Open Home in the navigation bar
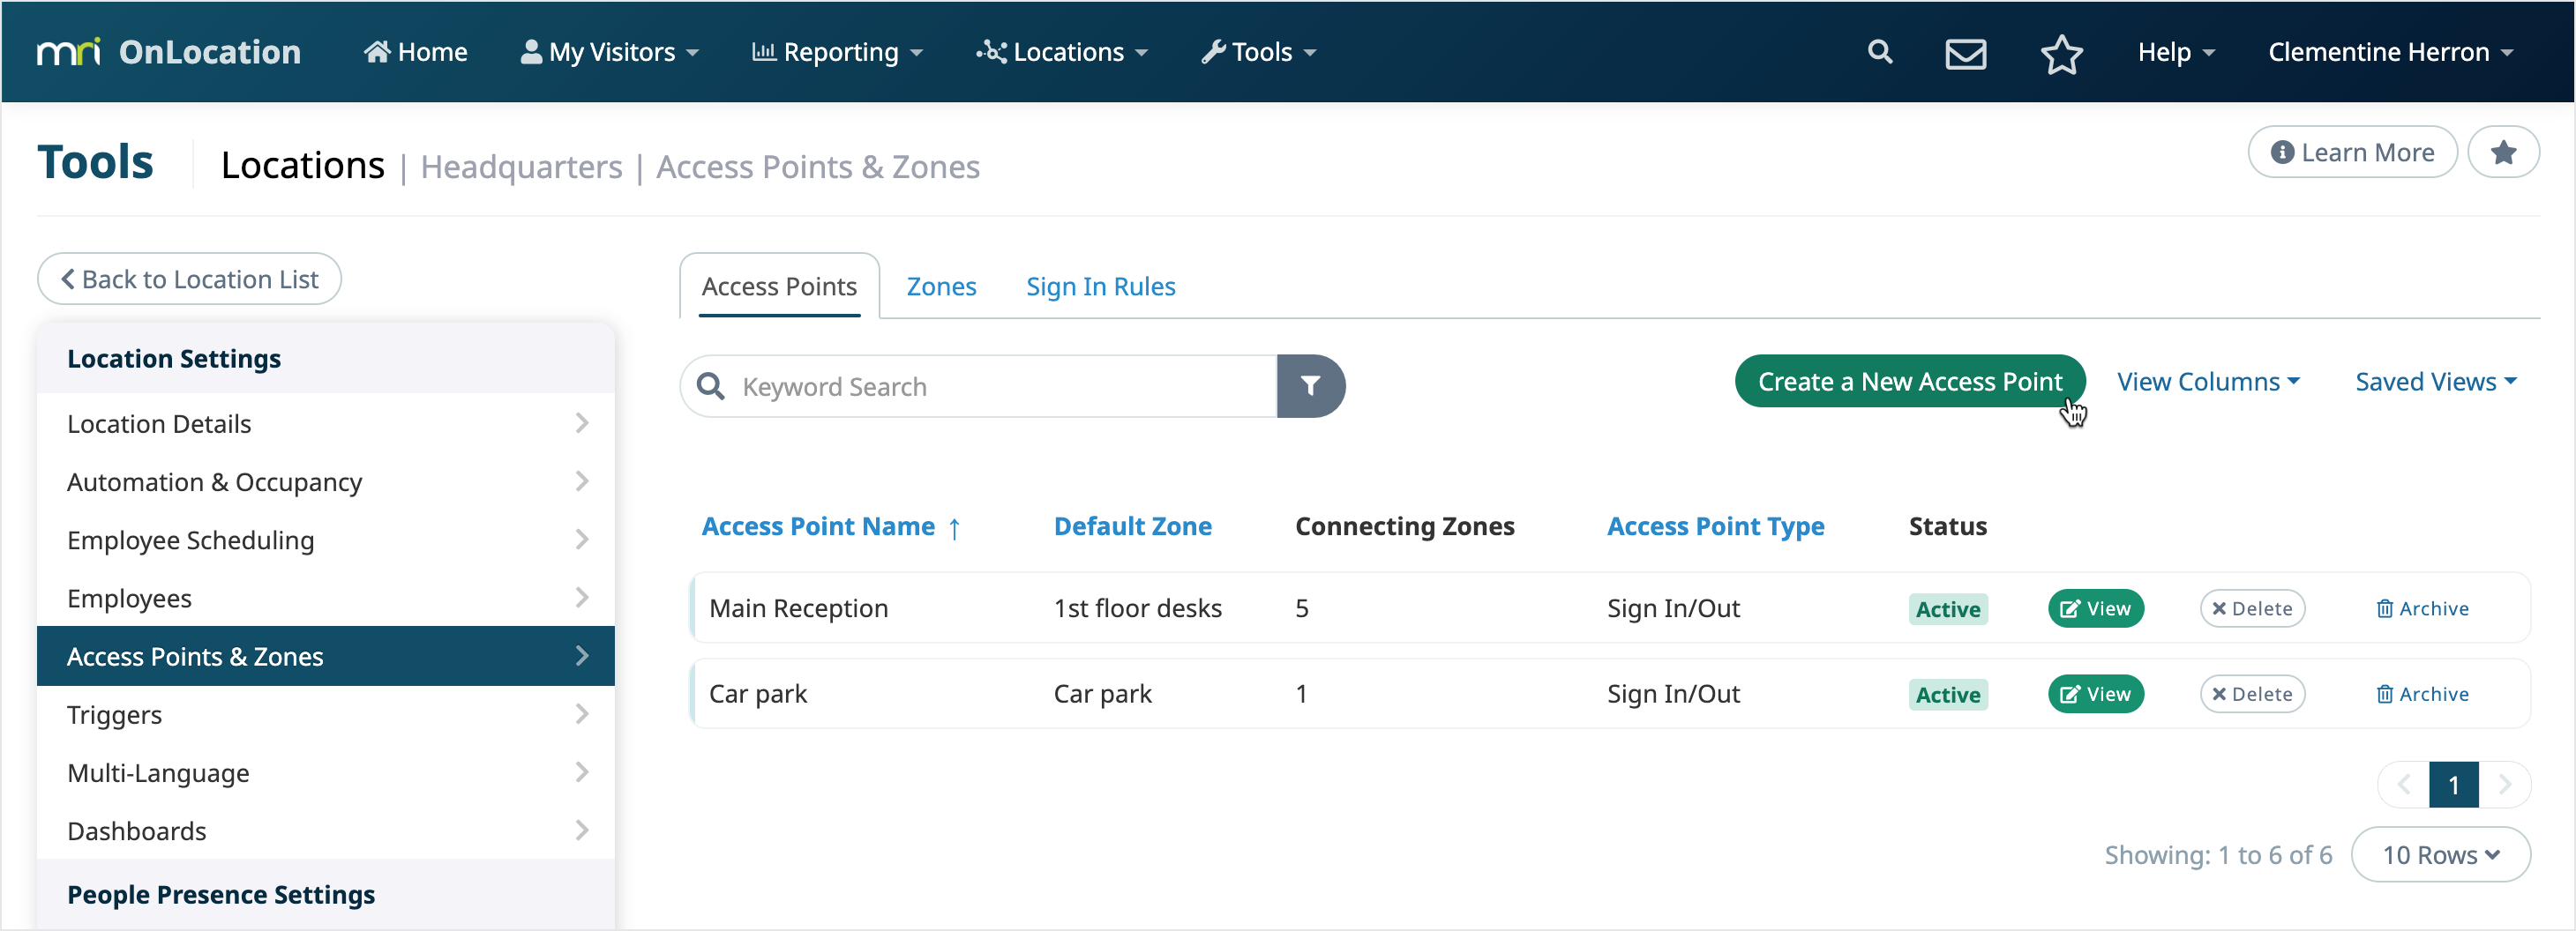This screenshot has height=931, width=2576. (x=415, y=52)
